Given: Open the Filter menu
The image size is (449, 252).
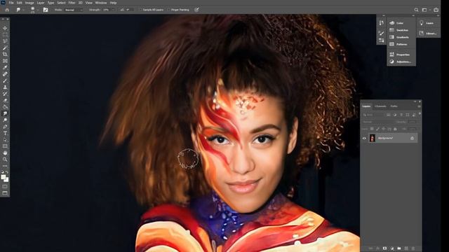Looking at the screenshot, I should [72, 3].
